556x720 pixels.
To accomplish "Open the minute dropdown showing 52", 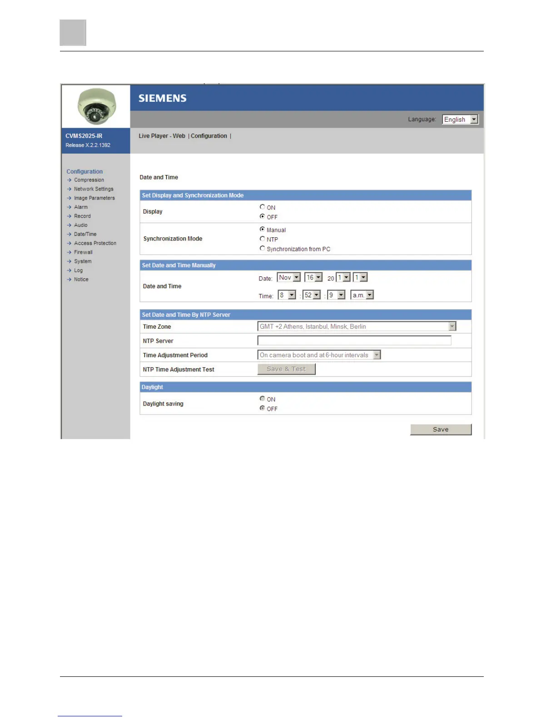I will (x=312, y=295).
